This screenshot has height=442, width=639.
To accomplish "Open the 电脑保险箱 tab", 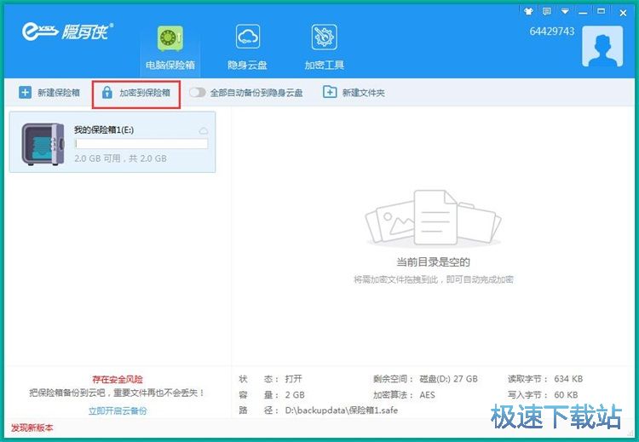I will click(x=170, y=48).
